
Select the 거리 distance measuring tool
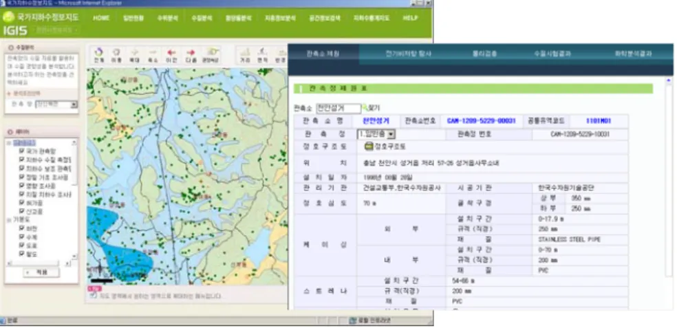pos(245,55)
